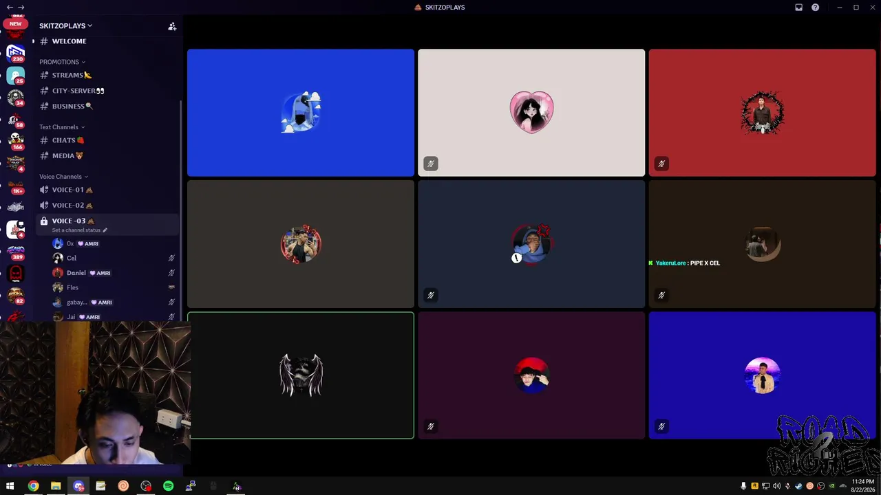
Task: Open the CITY-SERVER channel
Action: pyautogui.click(x=107, y=91)
